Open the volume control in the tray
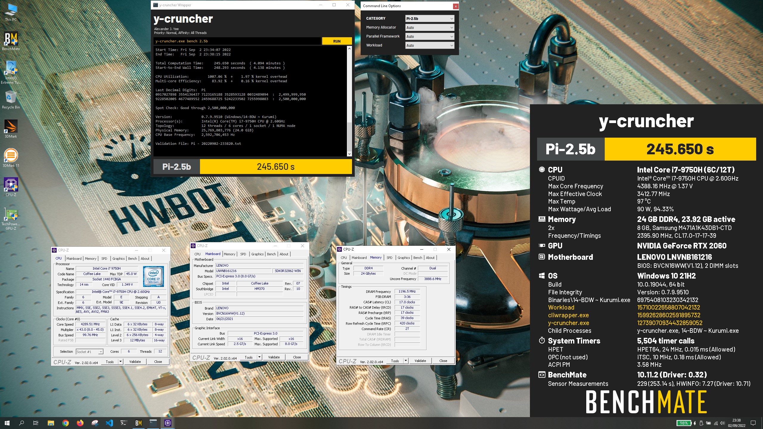This screenshot has height=429, width=763. tap(722, 423)
